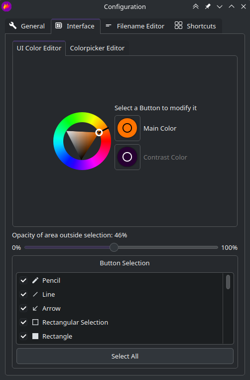Switch to the General tab
Viewport: 250px width, 380px height.
click(27, 26)
